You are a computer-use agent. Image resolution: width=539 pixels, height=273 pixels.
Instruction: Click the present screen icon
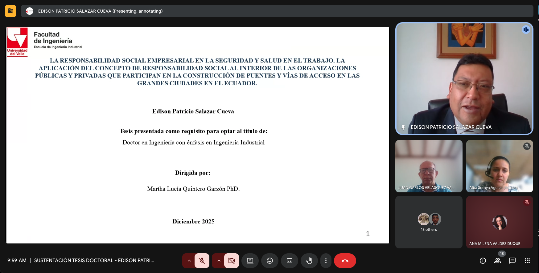(250, 261)
